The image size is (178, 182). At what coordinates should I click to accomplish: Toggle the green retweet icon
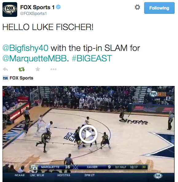coord(22,69)
